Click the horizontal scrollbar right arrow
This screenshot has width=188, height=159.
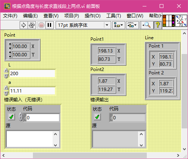(x=178, y=156)
